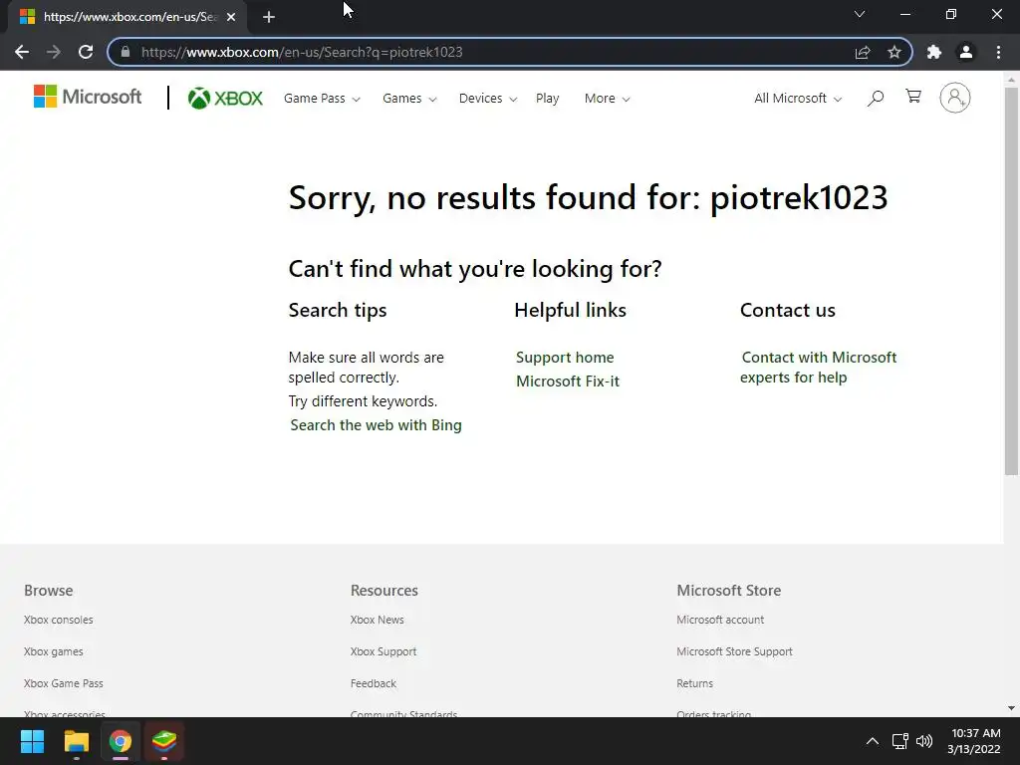Open the Xbox games footer link
The height and width of the screenshot is (765, 1020).
[x=54, y=651]
